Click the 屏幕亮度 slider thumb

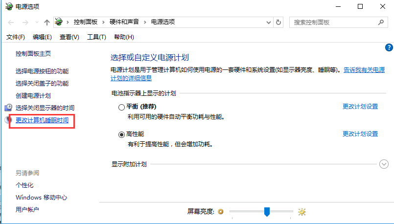pyautogui.click(x=267, y=211)
